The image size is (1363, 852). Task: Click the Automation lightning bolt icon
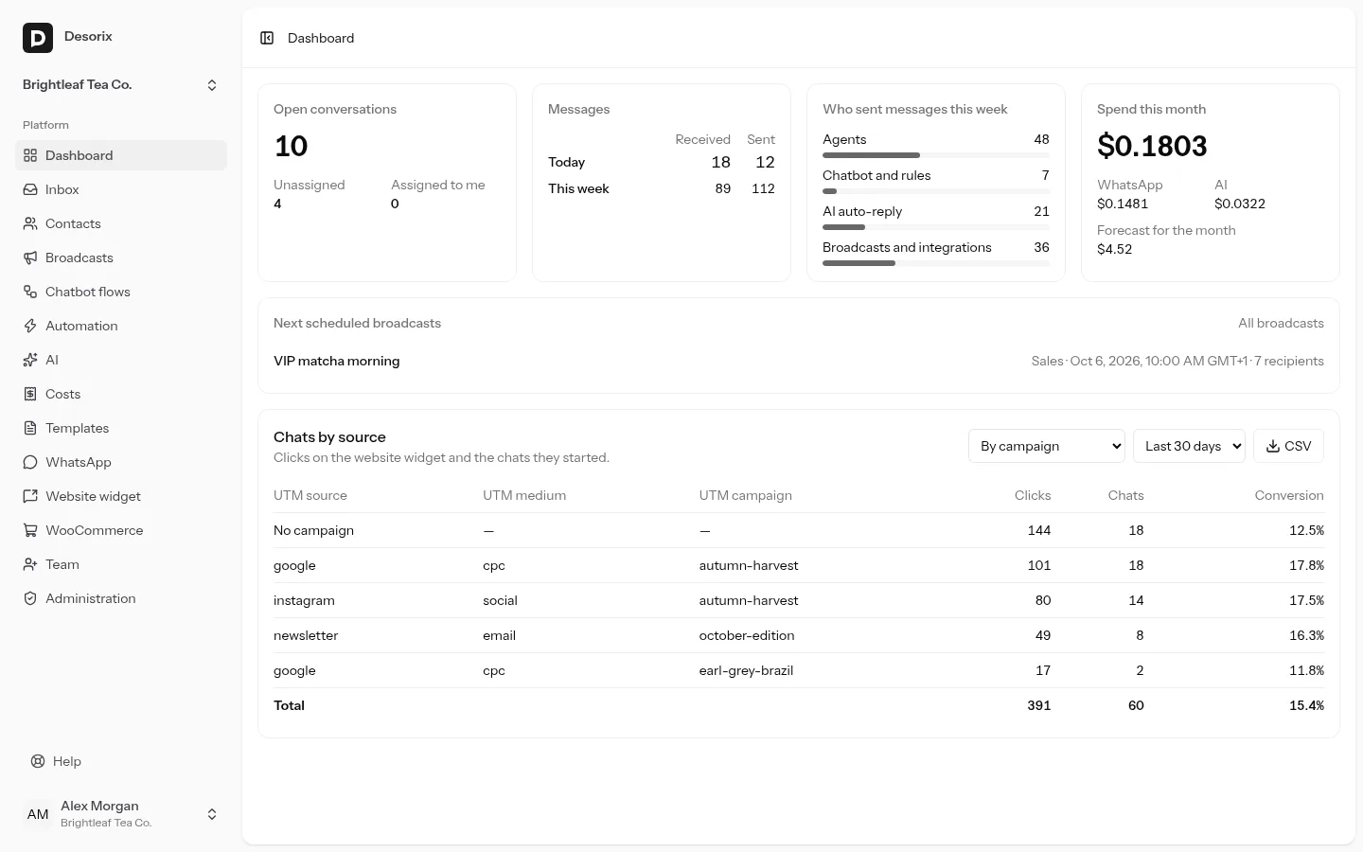[30, 326]
